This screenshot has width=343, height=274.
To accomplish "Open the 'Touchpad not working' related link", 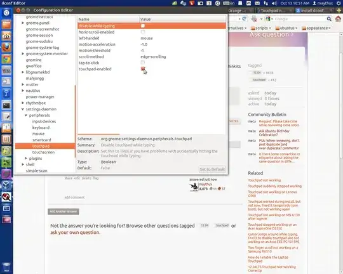I will pyautogui.click(x=264, y=180).
